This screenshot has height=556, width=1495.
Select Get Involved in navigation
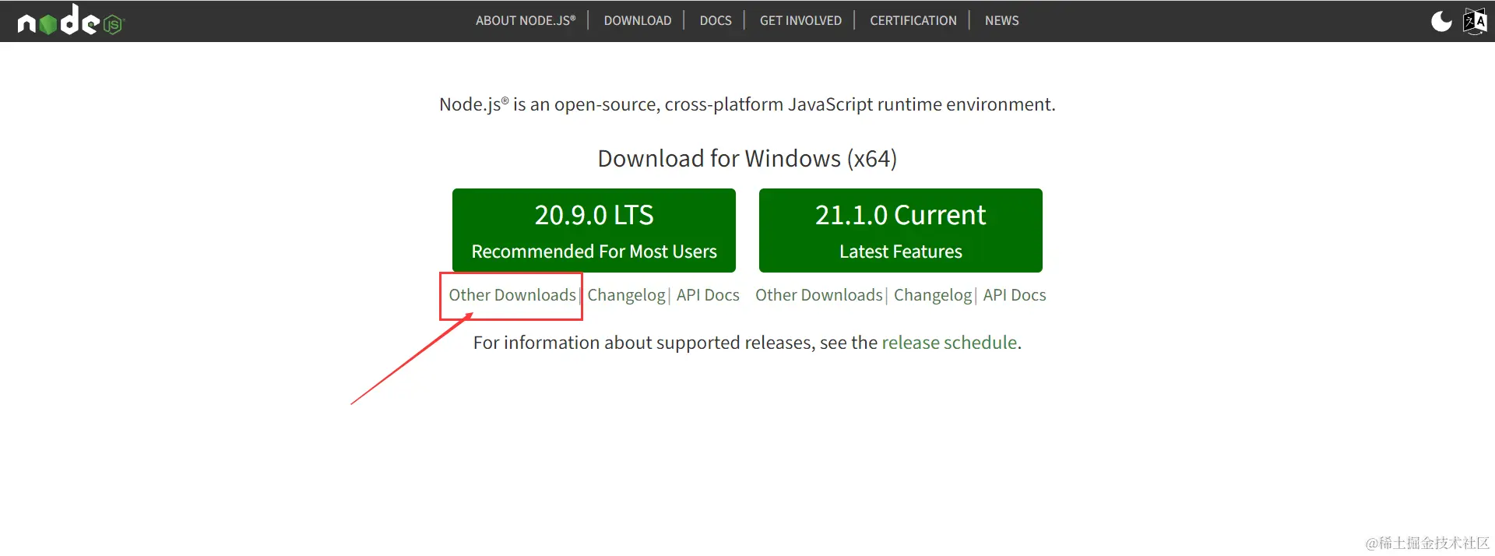[x=800, y=21]
